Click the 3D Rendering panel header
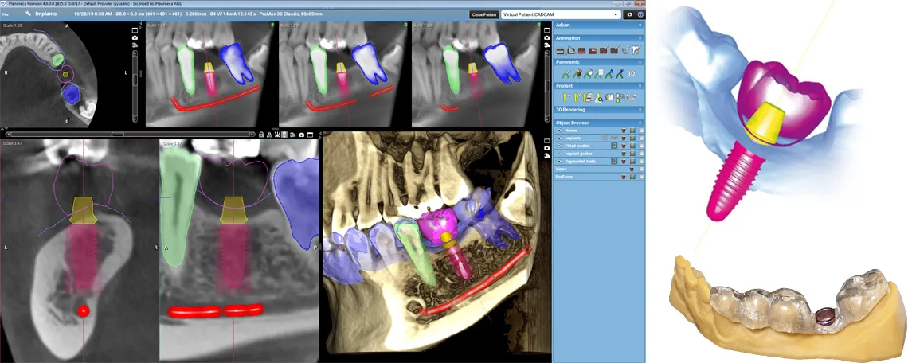908x363 pixels. click(x=599, y=110)
